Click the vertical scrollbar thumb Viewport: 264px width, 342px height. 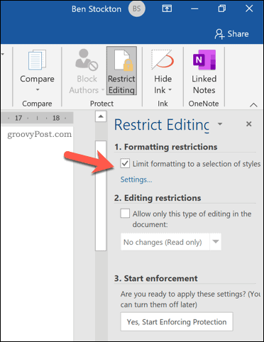tap(101, 196)
